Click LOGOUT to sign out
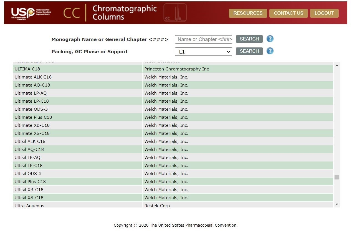This screenshot has height=233, width=352. point(324,13)
